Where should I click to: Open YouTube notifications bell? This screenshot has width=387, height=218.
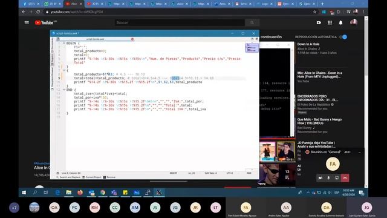[340, 23]
